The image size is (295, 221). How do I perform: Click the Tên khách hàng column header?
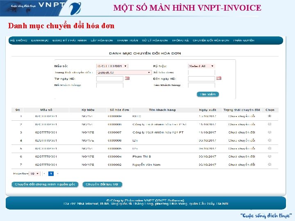pos(162,110)
